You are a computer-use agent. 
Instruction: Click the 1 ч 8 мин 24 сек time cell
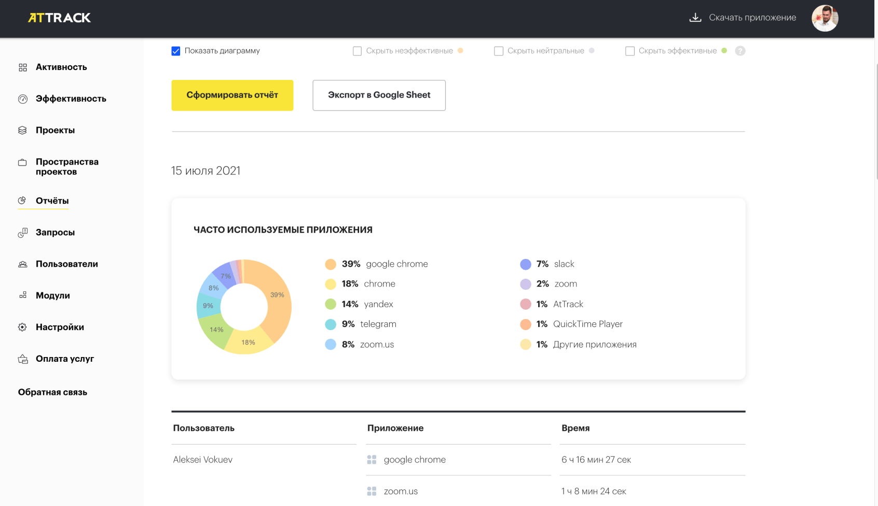pyautogui.click(x=594, y=491)
